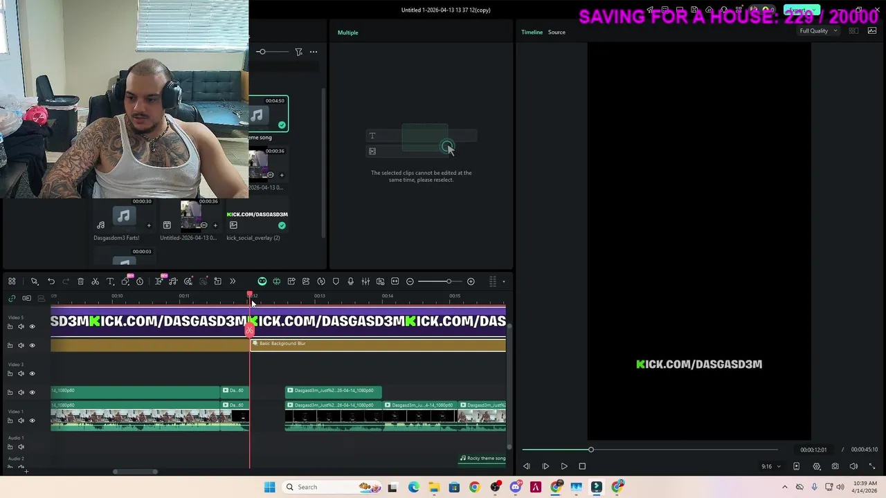Open the speed stopwatch tool

(x=140, y=282)
